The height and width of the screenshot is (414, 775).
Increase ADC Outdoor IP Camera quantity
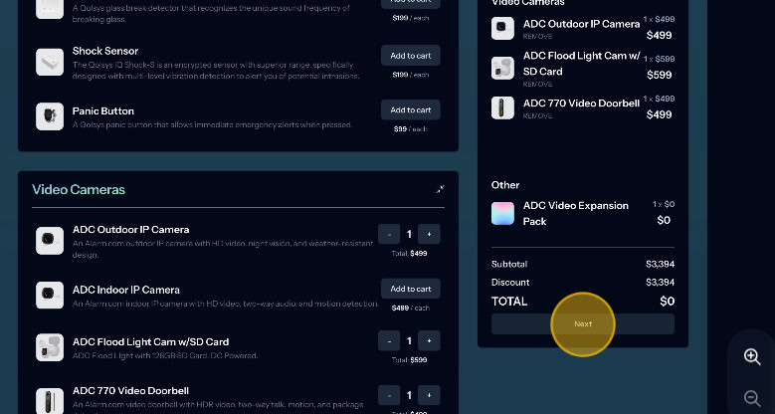(429, 234)
